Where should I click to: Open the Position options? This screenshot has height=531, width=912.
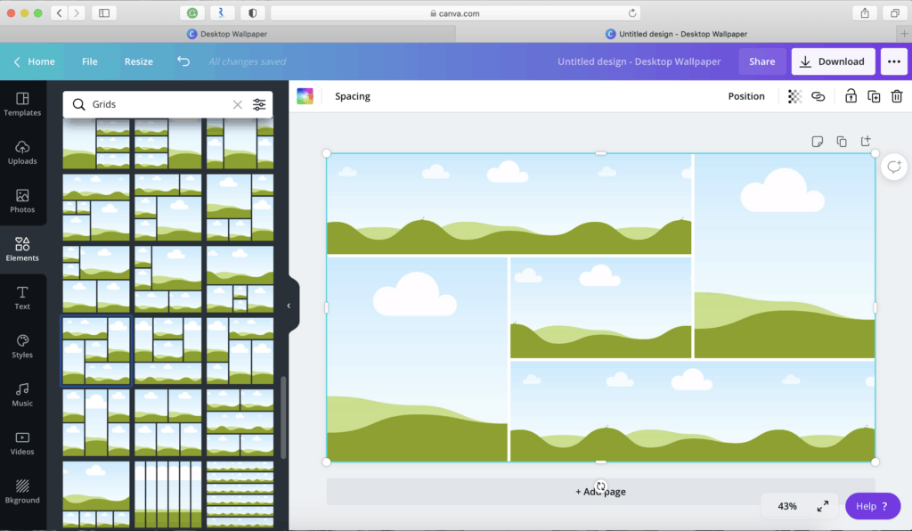(x=746, y=96)
